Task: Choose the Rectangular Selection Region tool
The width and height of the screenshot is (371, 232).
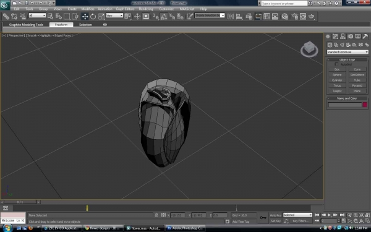Action: (x=67, y=16)
